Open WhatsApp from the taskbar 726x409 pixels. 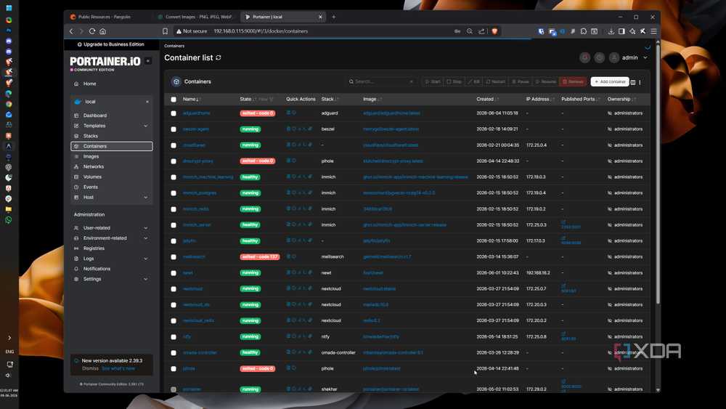[x=9, y=220]
